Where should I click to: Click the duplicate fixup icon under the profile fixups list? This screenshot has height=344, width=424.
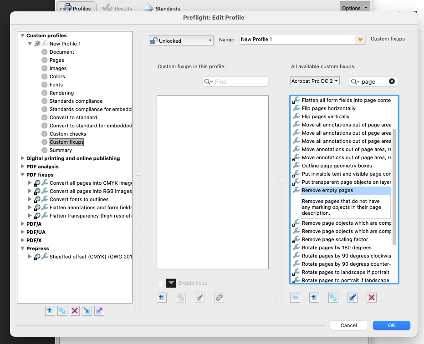point(181,298)
